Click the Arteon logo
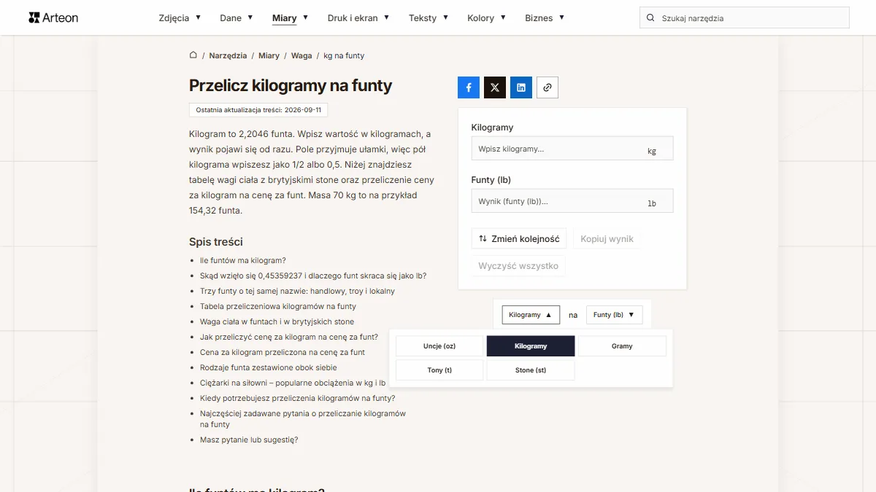 click(x=53, y=17)
